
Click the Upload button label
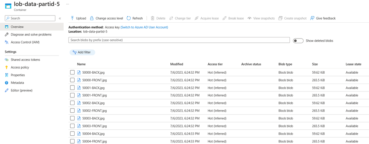81,18
